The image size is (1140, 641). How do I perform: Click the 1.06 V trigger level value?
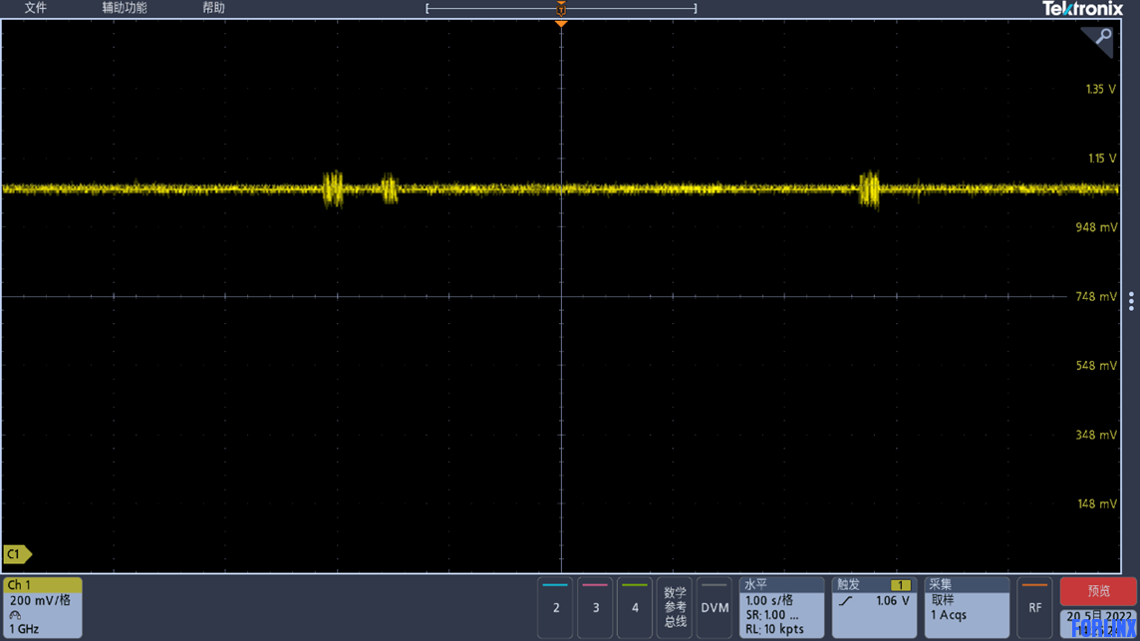(x=893, y=601)
